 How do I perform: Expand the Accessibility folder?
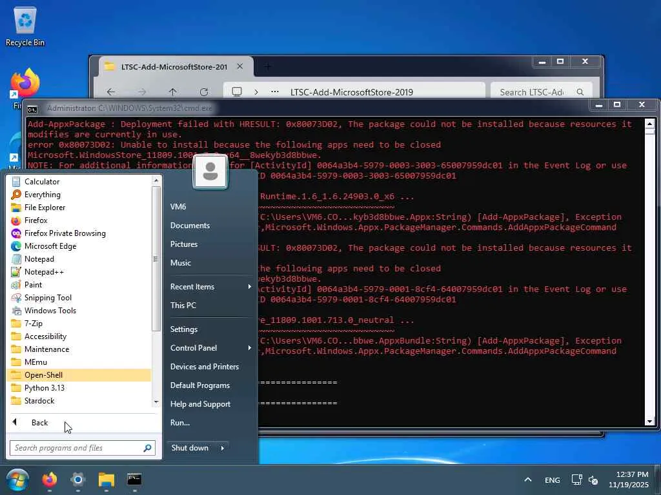point(79,336)
